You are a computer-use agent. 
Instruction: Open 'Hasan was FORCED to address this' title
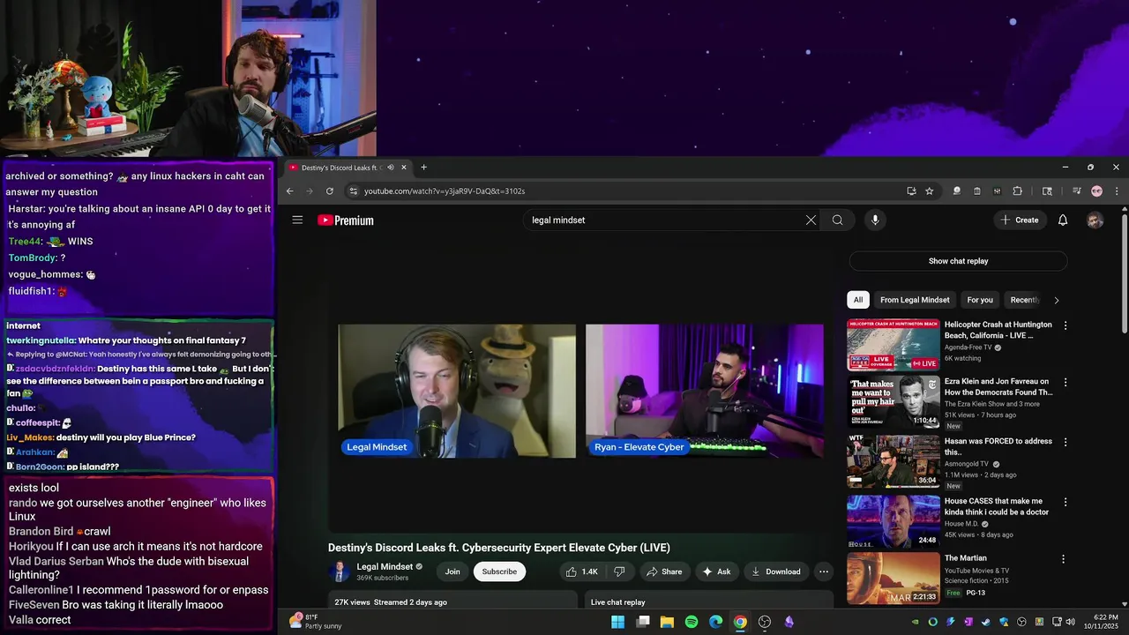click(x=998, y=446)
